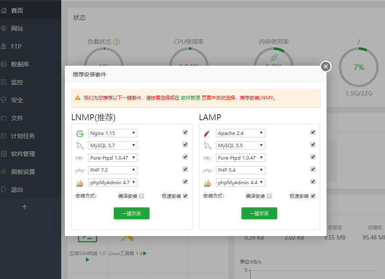Click the grid icon beside 软件管理

pyautogui.click(x=4, y=154)
